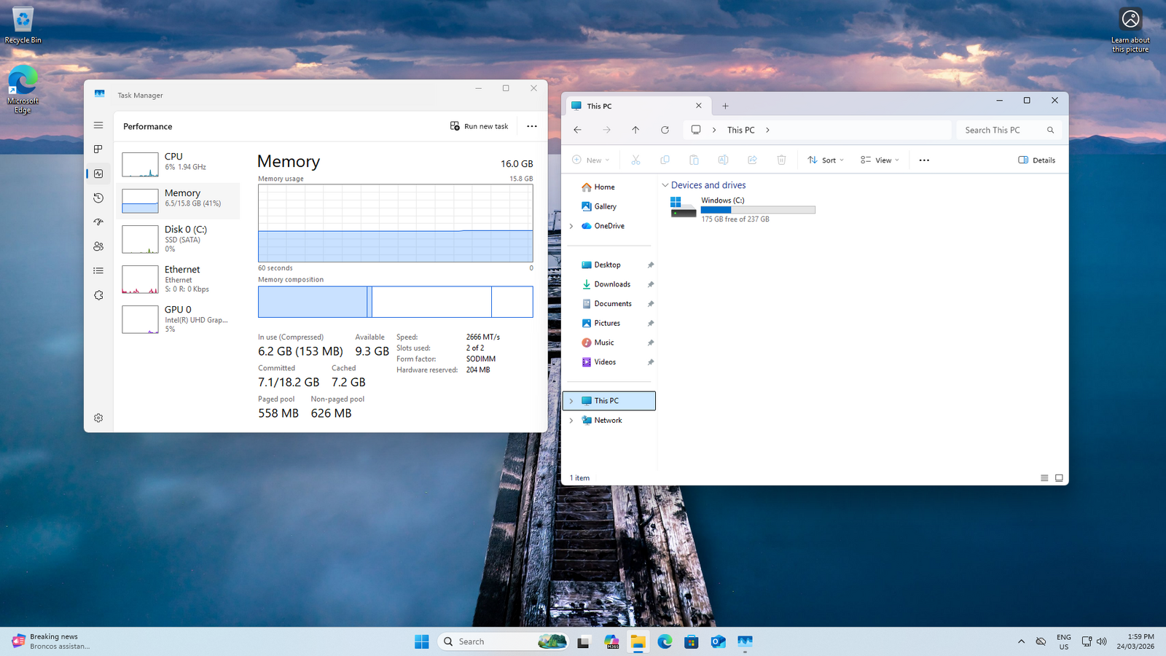Open Details list icon in Task Manager
1166x656 pixels.
pos(98,271)
